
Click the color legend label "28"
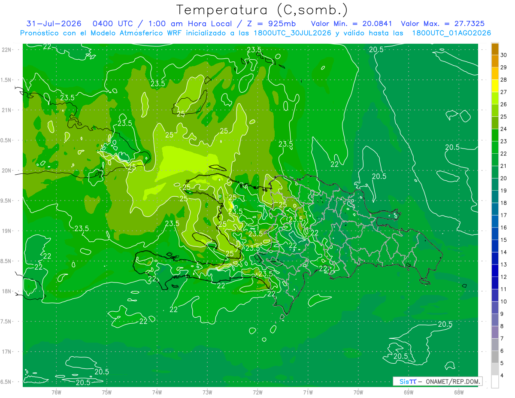pyautogui.click(x=503, y=80)
